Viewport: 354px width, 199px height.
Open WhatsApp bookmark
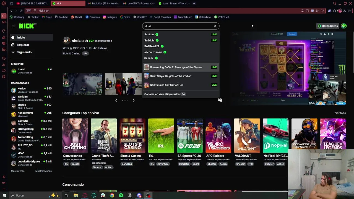click(x=17, y=17)
